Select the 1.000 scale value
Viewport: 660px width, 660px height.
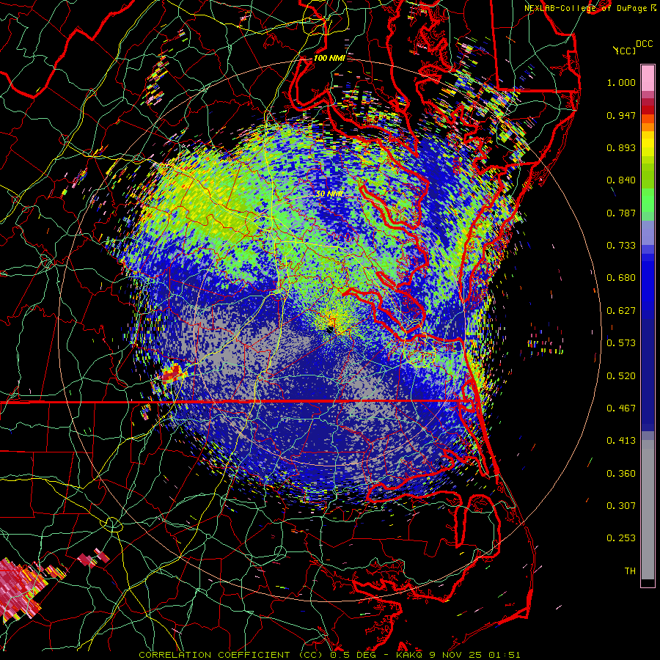621,82
